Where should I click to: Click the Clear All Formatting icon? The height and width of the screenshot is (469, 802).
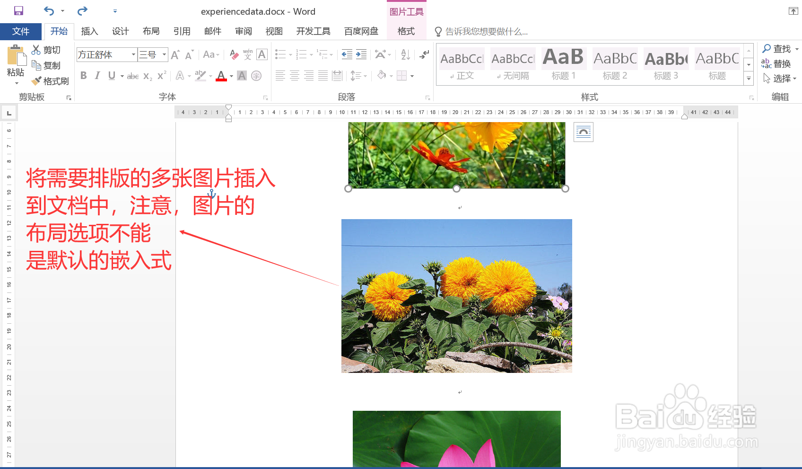(x=234, y=54)
